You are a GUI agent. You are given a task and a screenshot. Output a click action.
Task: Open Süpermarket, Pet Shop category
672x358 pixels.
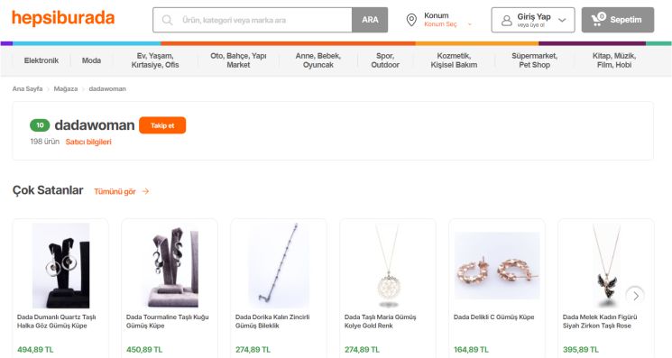[534, 60]
